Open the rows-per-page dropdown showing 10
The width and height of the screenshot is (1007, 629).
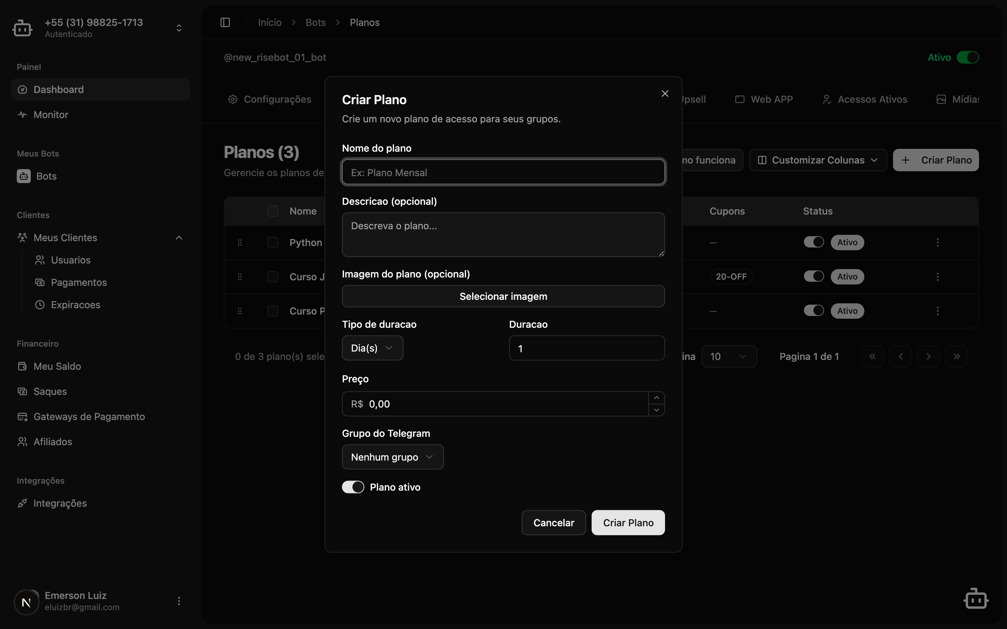[729, 356]
